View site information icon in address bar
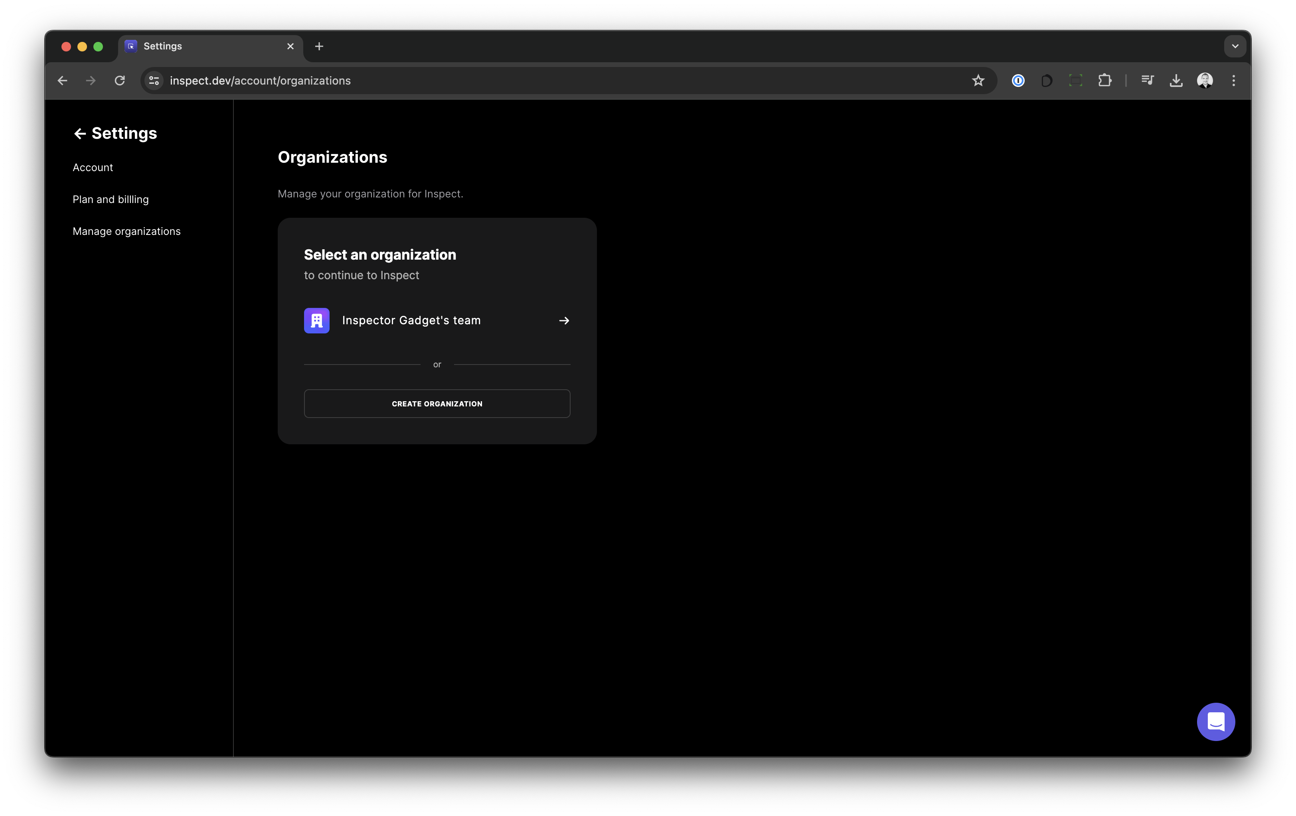 154,81
